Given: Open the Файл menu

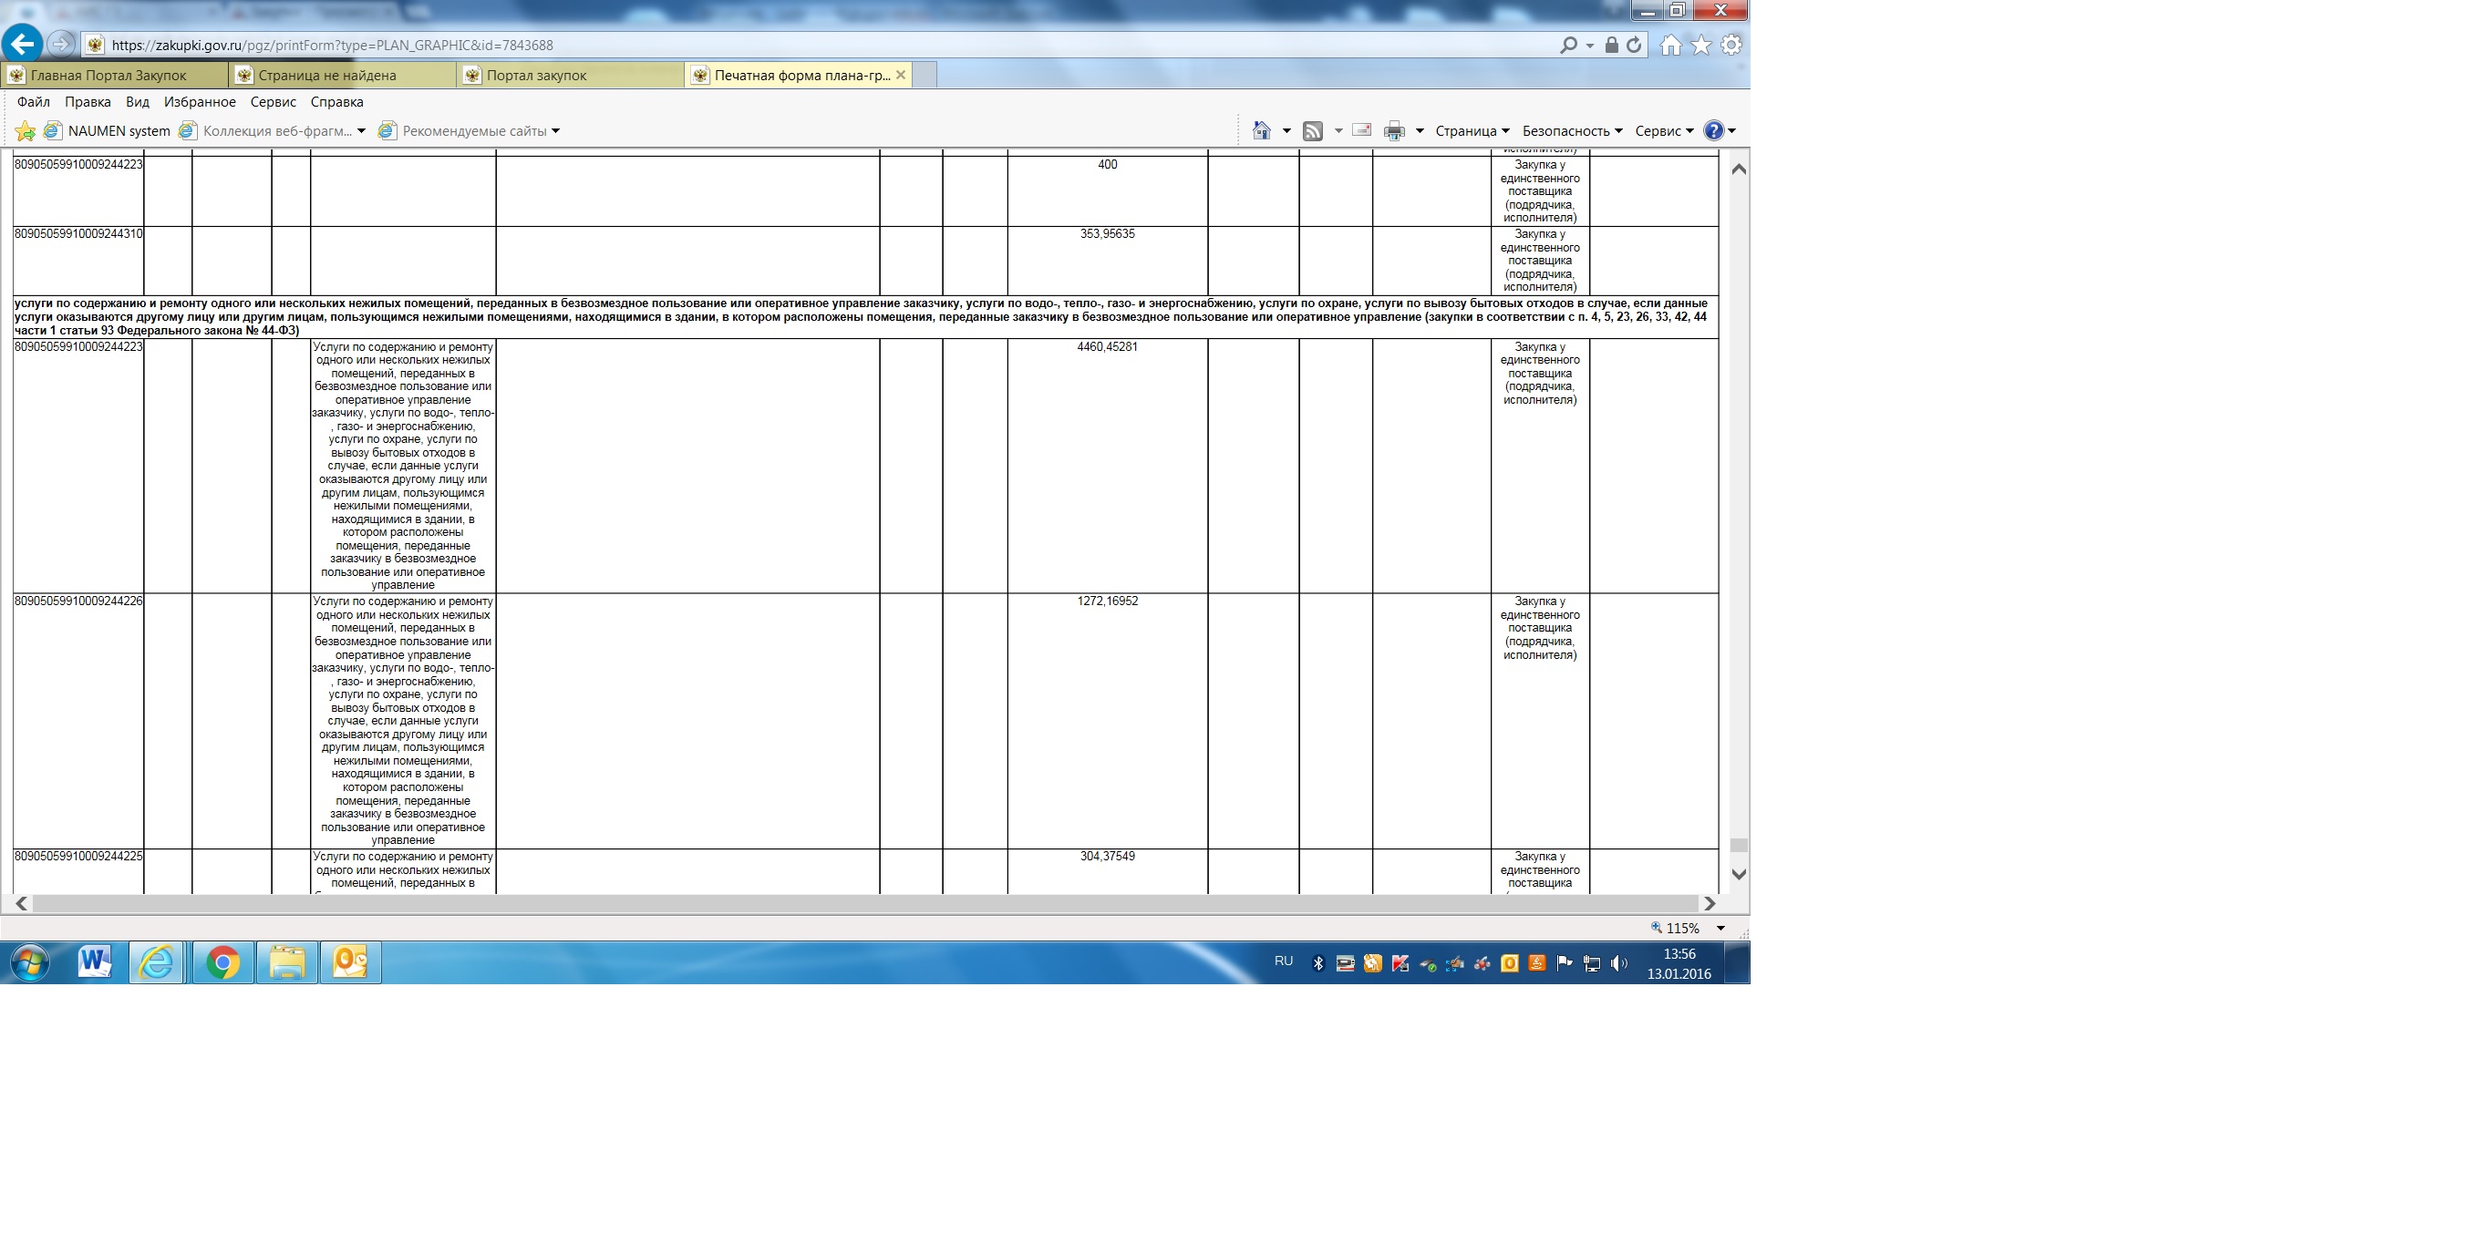Looking at the screenshot, I should tap(34, 101).
